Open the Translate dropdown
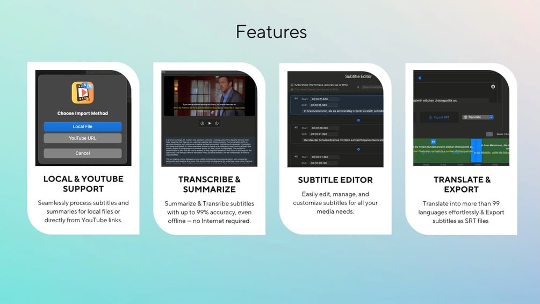The width and height of the screenshot is (540, 304). point(478,117)
